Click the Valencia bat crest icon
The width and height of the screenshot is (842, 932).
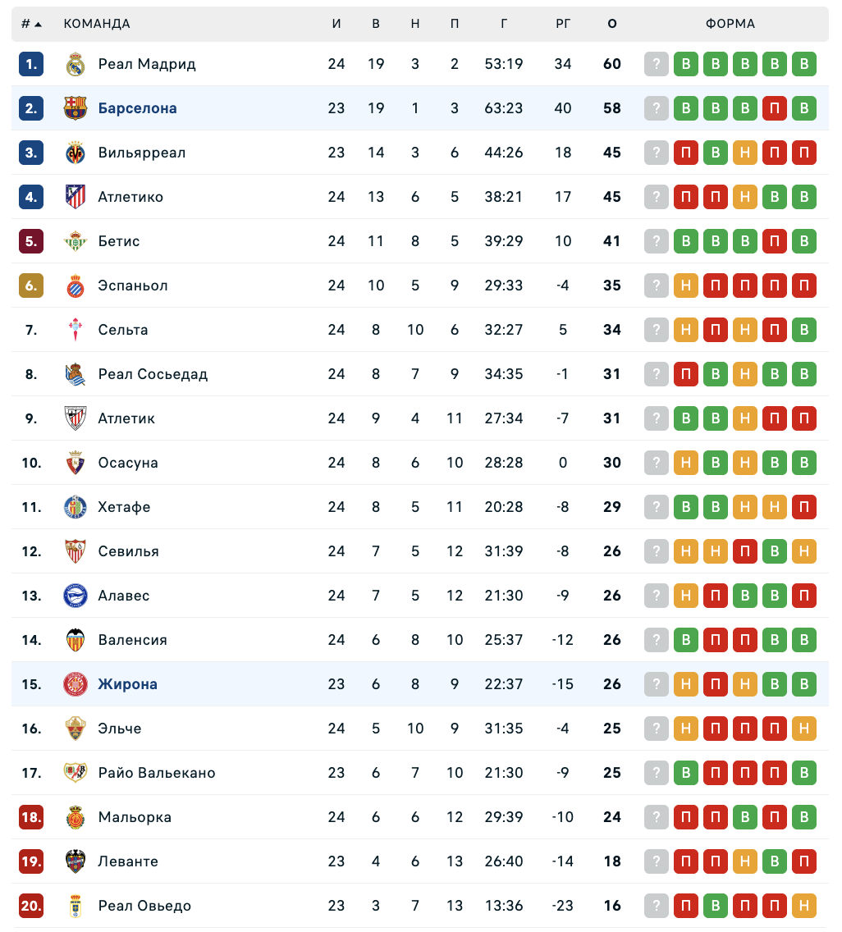click(76, 640)
